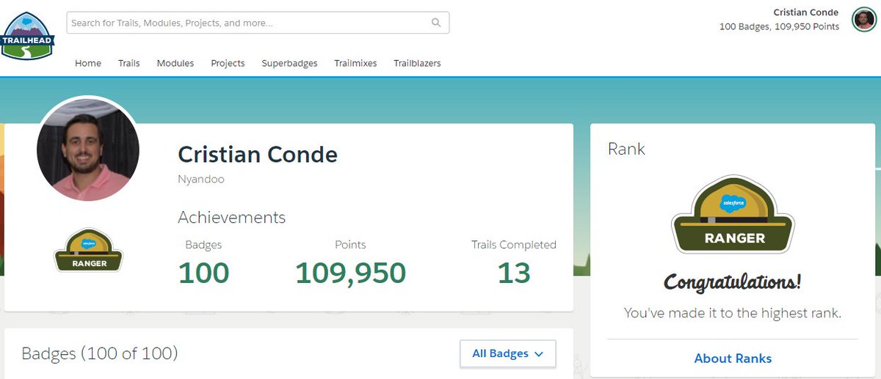Open the Superbadges menu item

click(290, 63)
